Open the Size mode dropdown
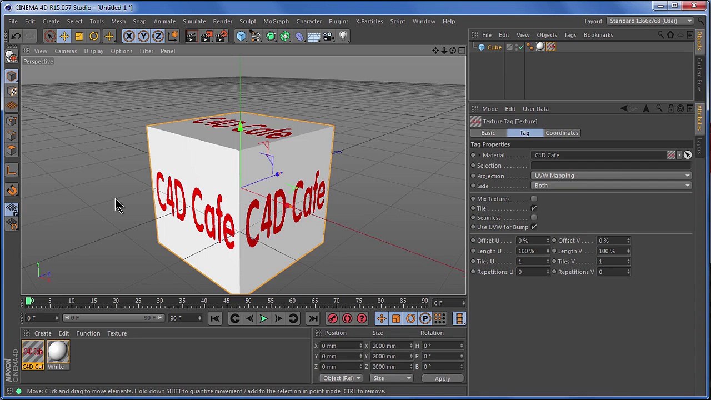The height and width of the screenshot is (400, 711). pyautogui.click(x=392, y=378)
